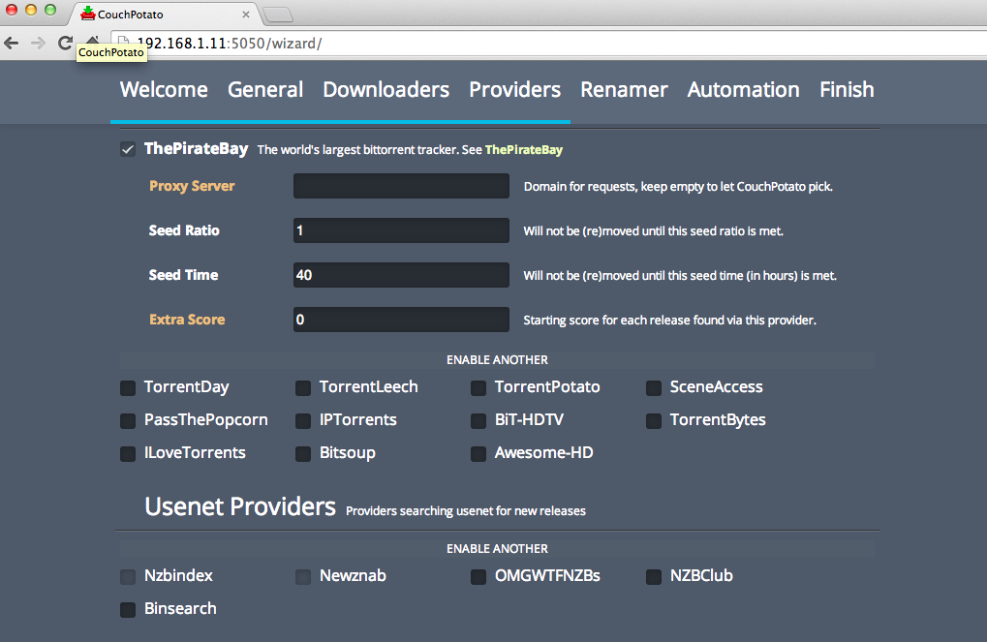The width and height of the screenshot is (987, 642).
Task: Click the Proxy Server label
Action: [x=192, y=186]
